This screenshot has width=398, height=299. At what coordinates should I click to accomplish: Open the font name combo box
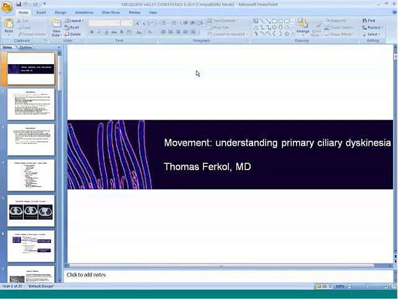pyautogui.click(x=104, y=23)
